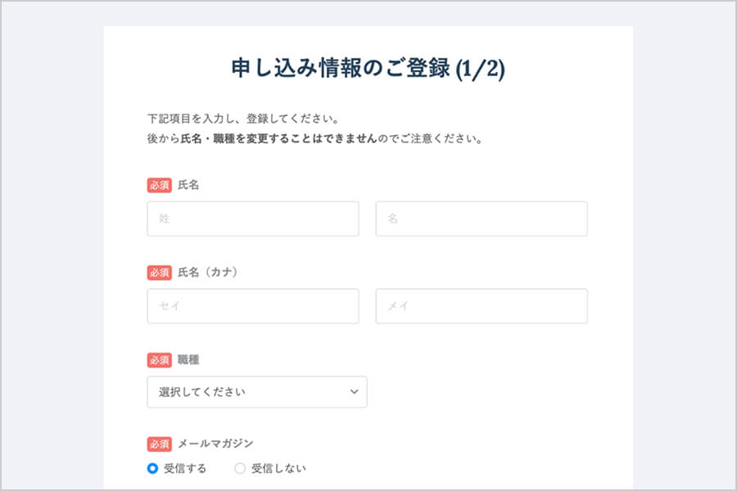Click the chevron arrow in 職種 dropdown

(x=354, y=392)
